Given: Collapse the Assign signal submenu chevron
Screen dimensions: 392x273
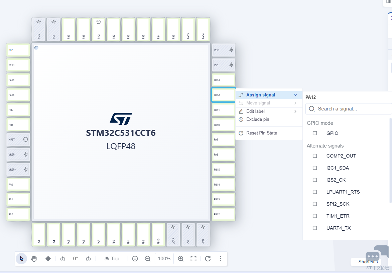Looking at the screenshot, I should click(x=295, y=95).
